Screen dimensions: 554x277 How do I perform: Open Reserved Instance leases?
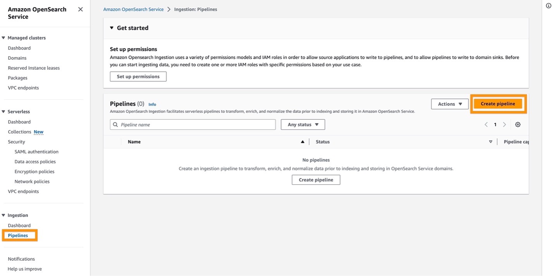tap(34, 68)
